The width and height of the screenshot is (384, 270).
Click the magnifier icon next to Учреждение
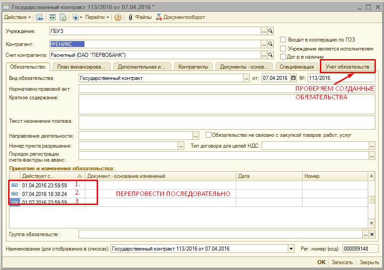(271, 31)
